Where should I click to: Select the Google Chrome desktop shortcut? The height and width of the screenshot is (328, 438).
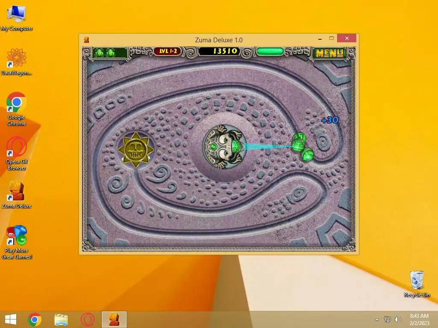click(17, 109)
